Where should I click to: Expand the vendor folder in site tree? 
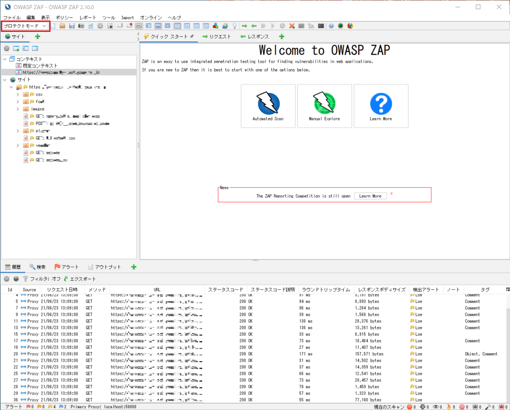pos(18,145)
